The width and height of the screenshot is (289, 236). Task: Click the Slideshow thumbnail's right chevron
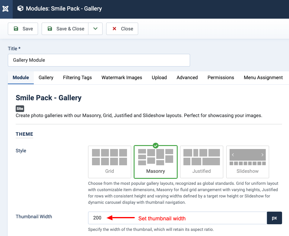[262, 155]
